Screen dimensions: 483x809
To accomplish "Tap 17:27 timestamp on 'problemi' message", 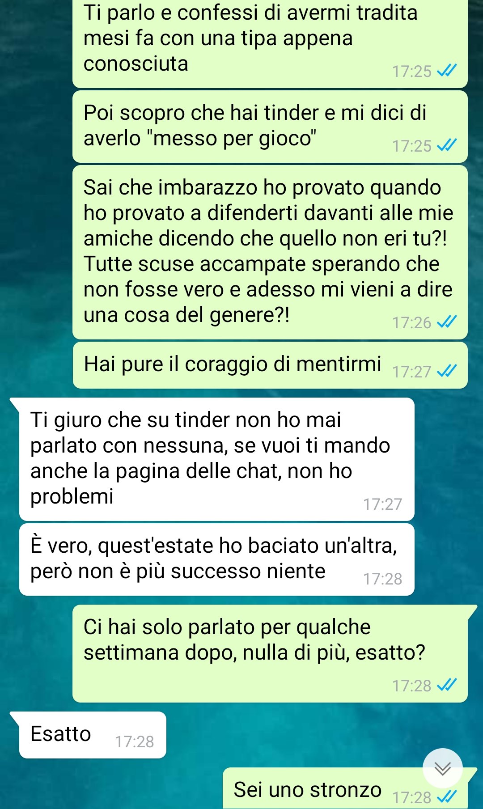I will coord(382,504).
